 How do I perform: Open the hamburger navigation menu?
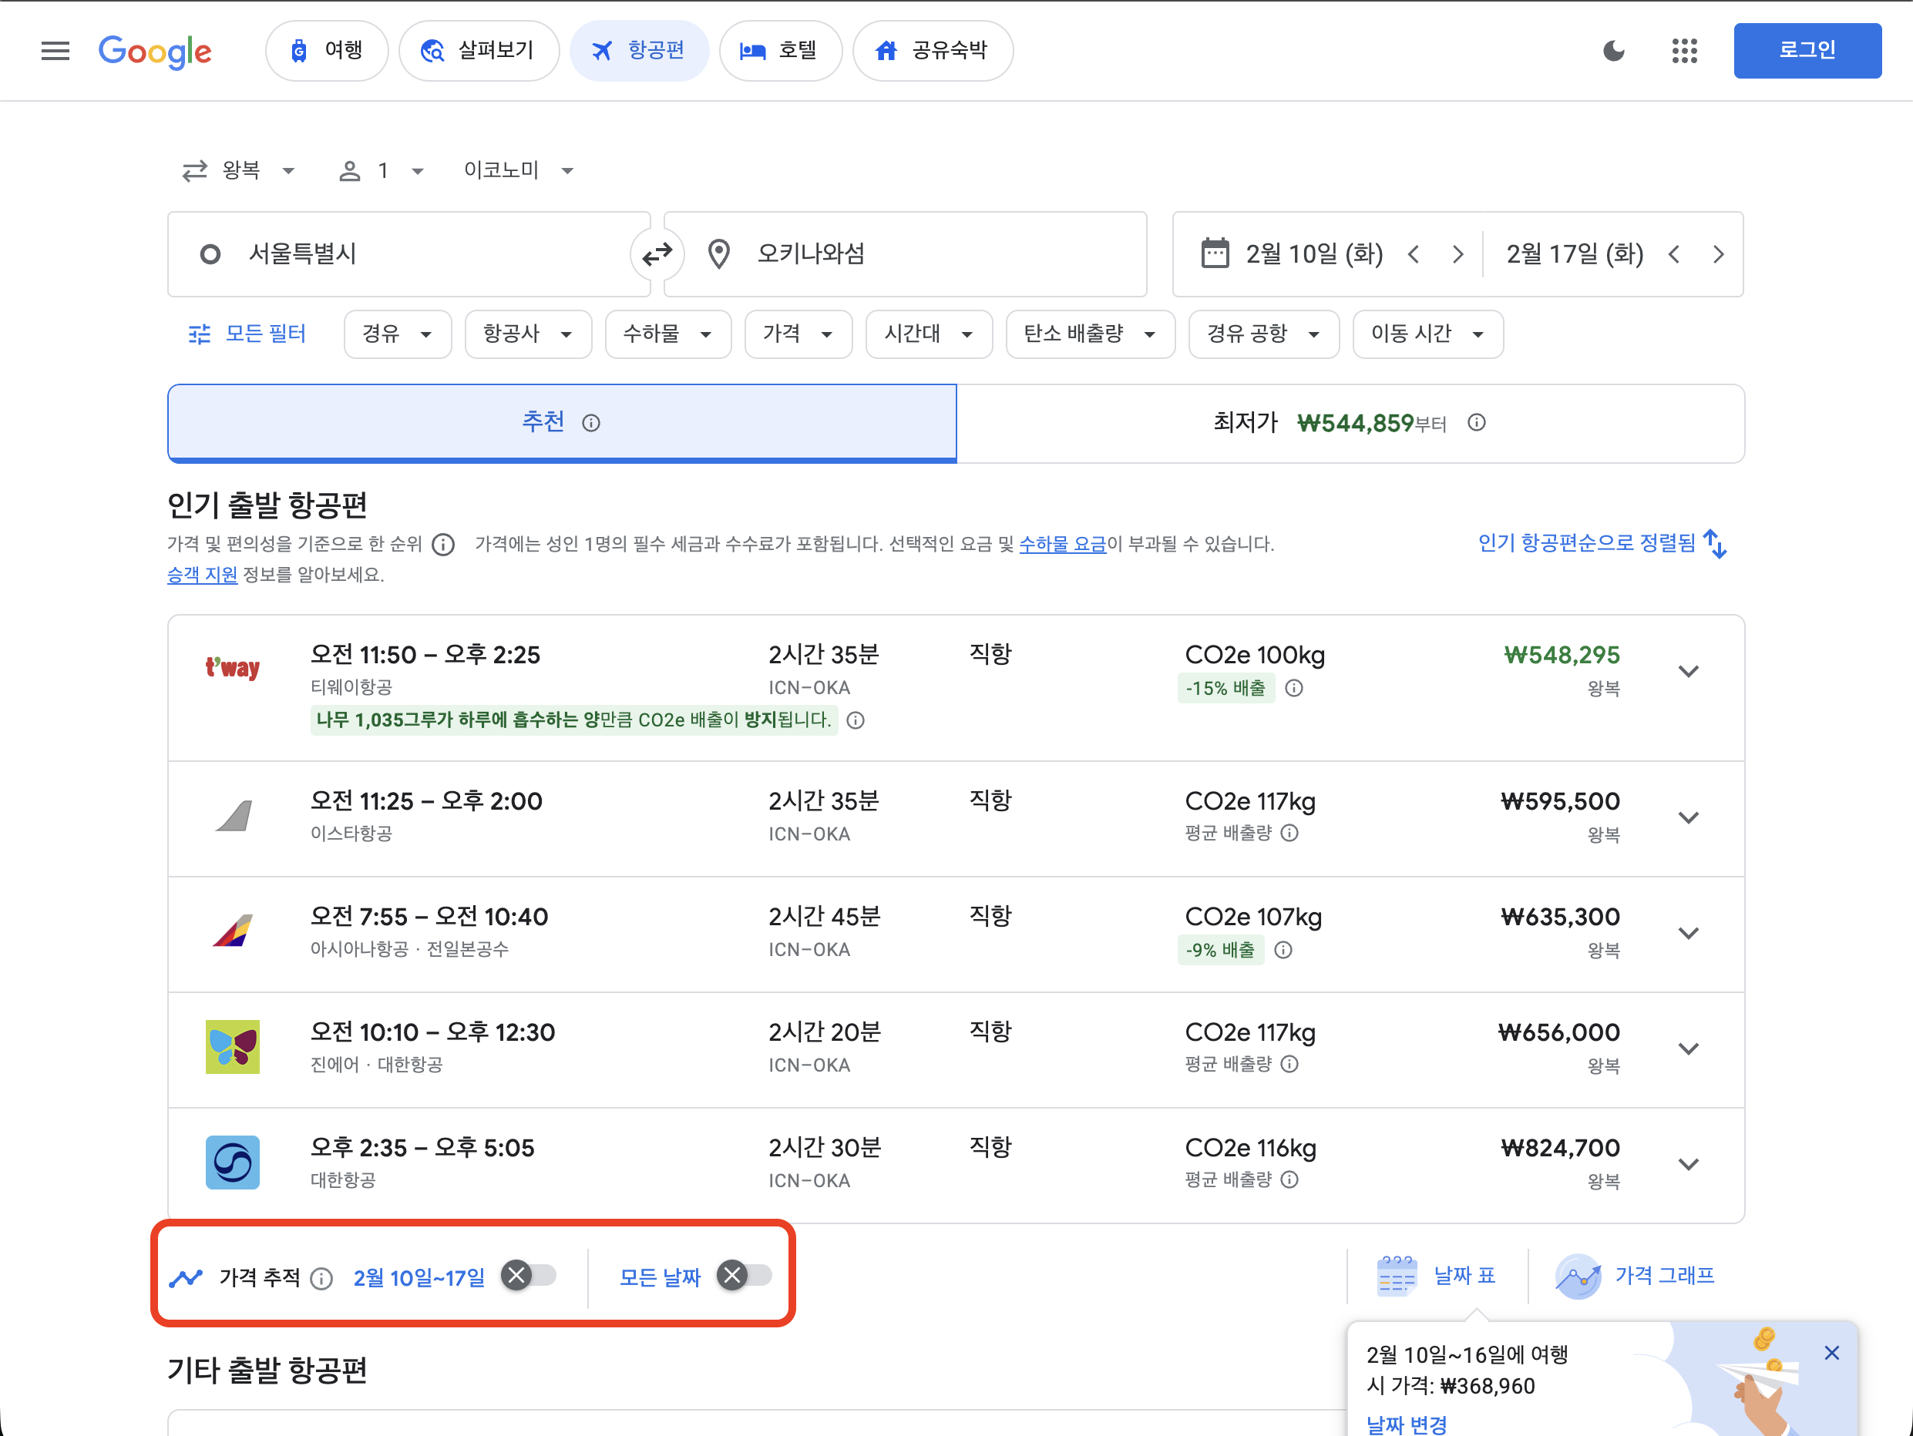click(x=55, y=51)
